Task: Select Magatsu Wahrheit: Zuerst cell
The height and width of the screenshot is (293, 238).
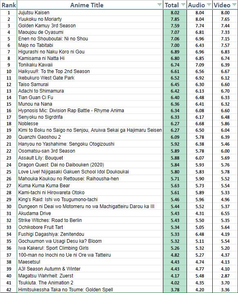Action: (90, 275)
